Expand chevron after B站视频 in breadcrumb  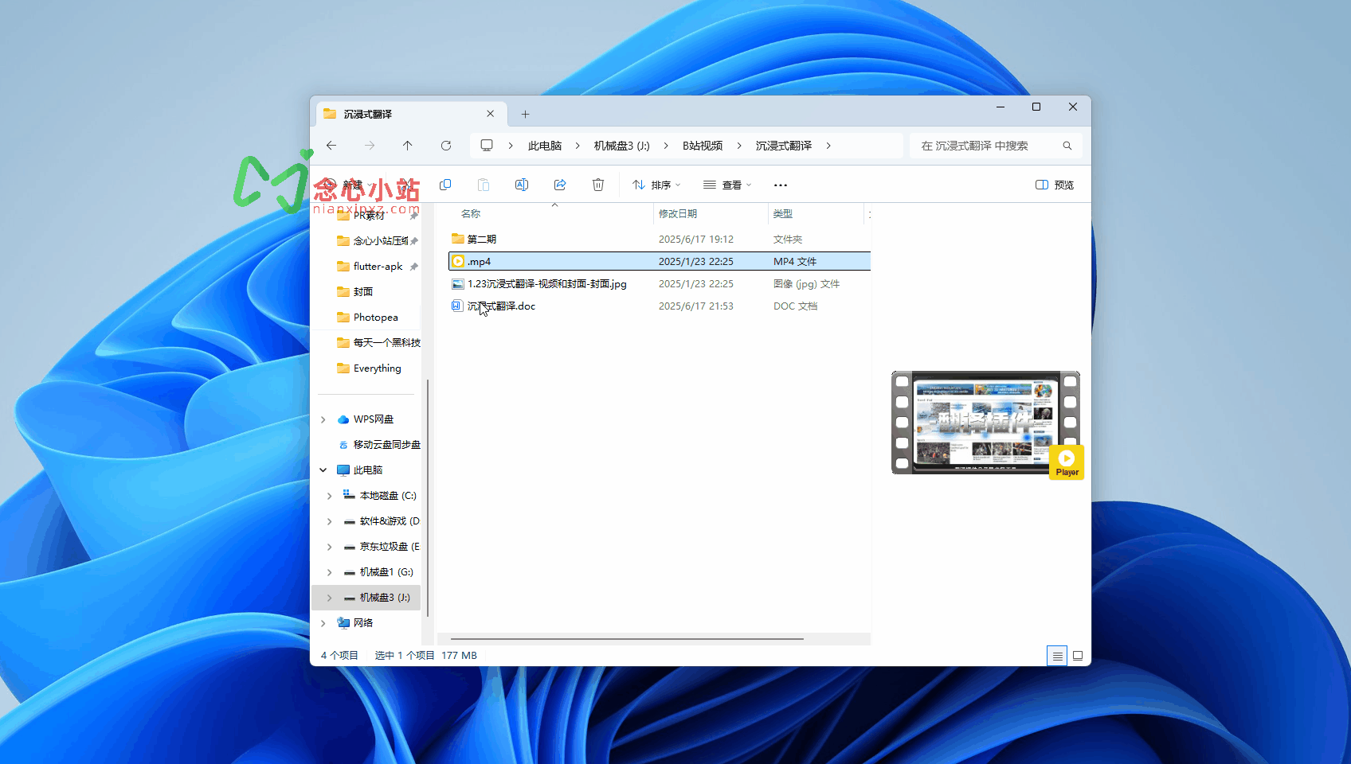(x=739, y=146)
